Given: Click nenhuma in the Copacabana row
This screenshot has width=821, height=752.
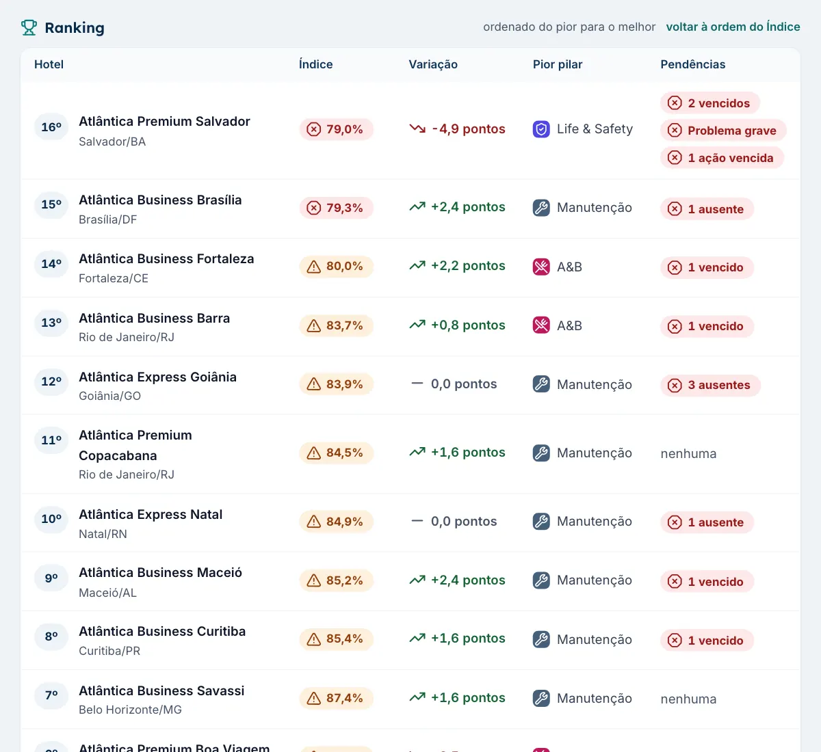Looking at the screenshot, I should click(x=688, y=453).
